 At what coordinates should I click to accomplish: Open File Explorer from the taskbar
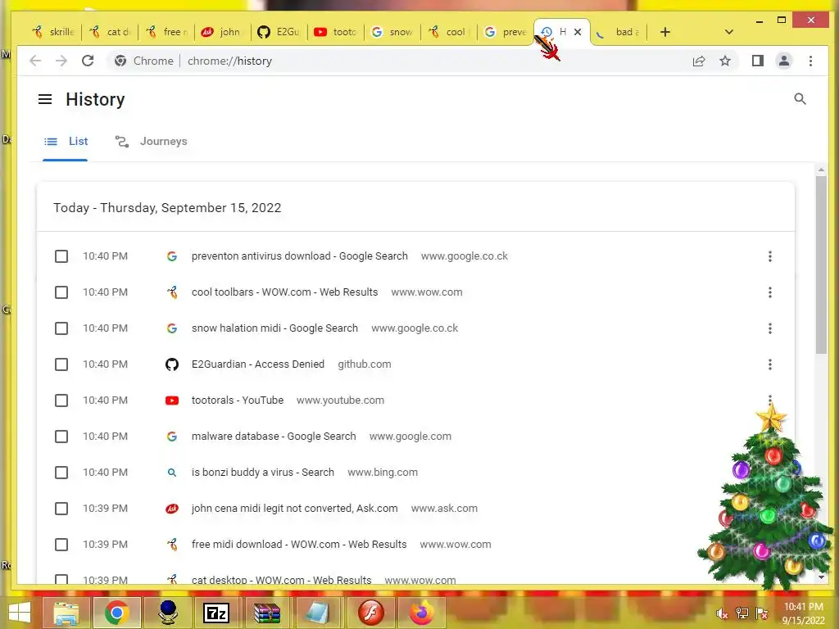click(x=66, y=613)
